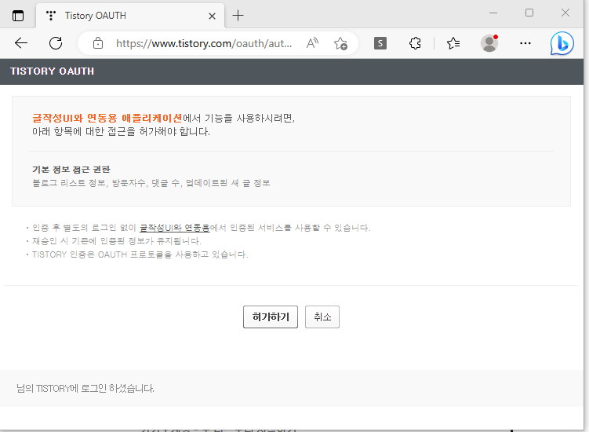Select the Tistory OAUTH tab
Image resolution: width=589 pixels, height=432 pixels.
(x=130, y=16)
